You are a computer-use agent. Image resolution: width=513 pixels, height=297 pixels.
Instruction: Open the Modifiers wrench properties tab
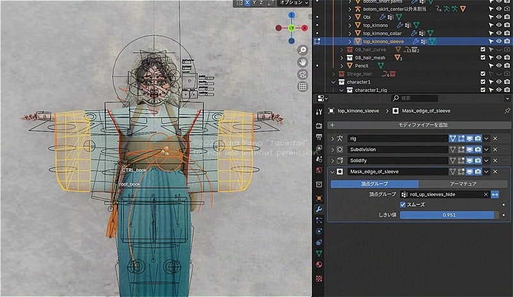tap(319, 209)
